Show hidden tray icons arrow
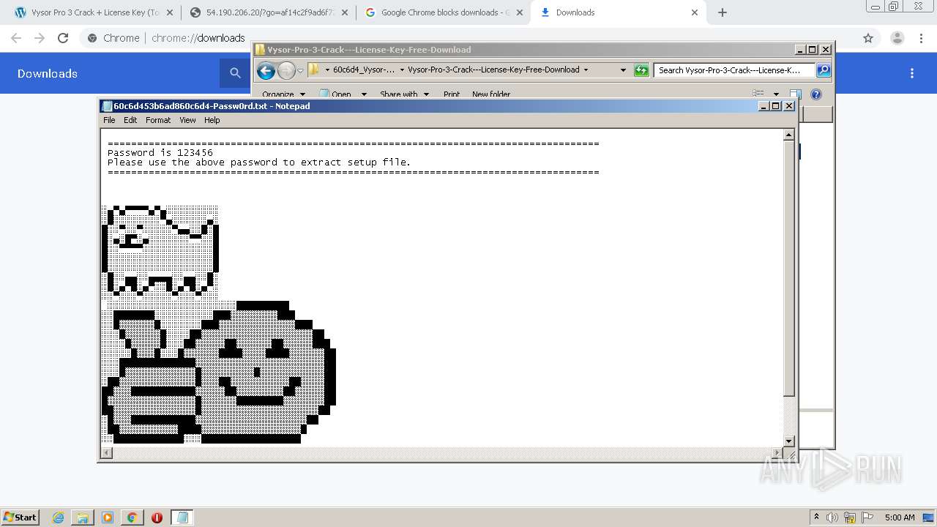Screen dimensions: 937x527 coord(816,517)
